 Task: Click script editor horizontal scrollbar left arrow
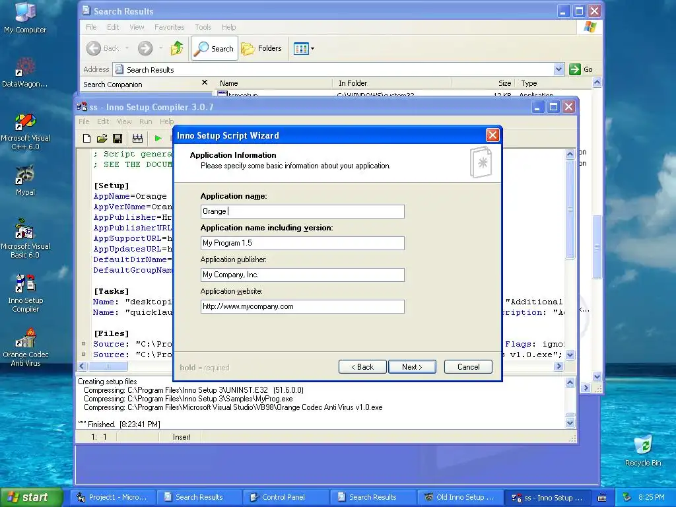tap(83, 366)
